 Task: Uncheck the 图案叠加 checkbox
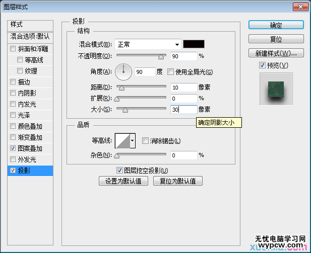(13, 148)
